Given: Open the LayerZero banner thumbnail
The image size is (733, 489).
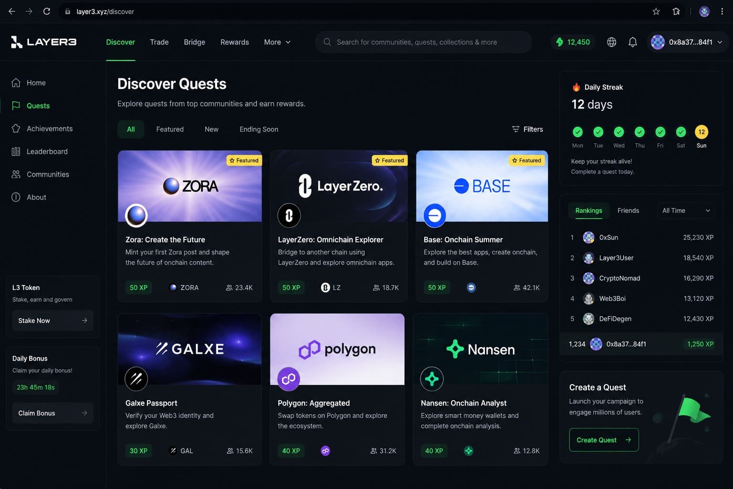Looking at the screenshot, I should [339, 186].
